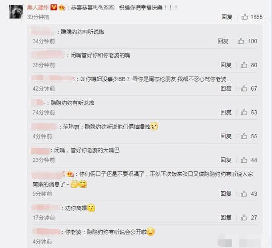
Task: Click 回复 on the 35分钟前 comment
Action: tap(226, 65)
